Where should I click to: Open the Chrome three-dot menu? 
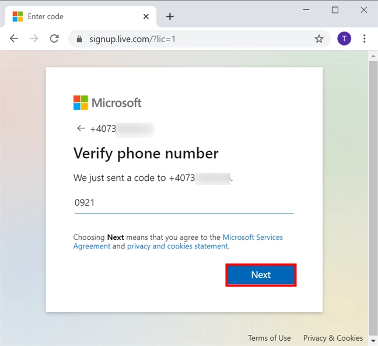point(364,39)
